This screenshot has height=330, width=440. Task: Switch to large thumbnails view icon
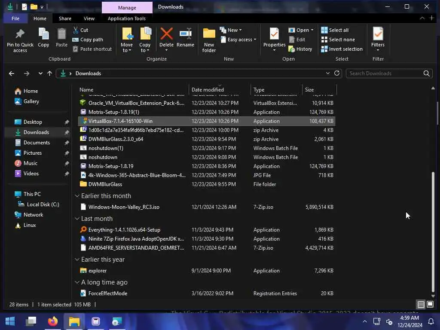430,304
